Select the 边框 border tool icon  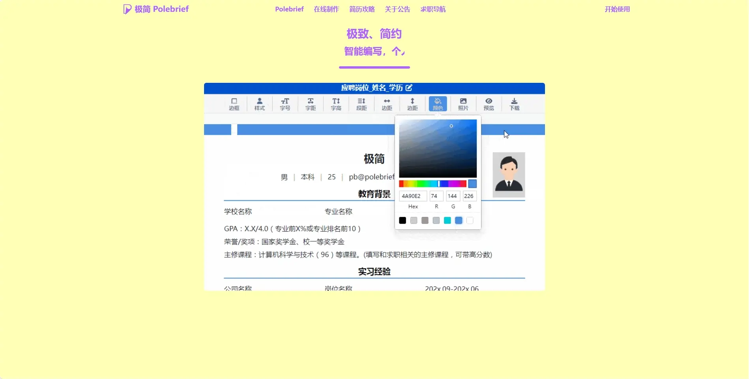point(234,104)
